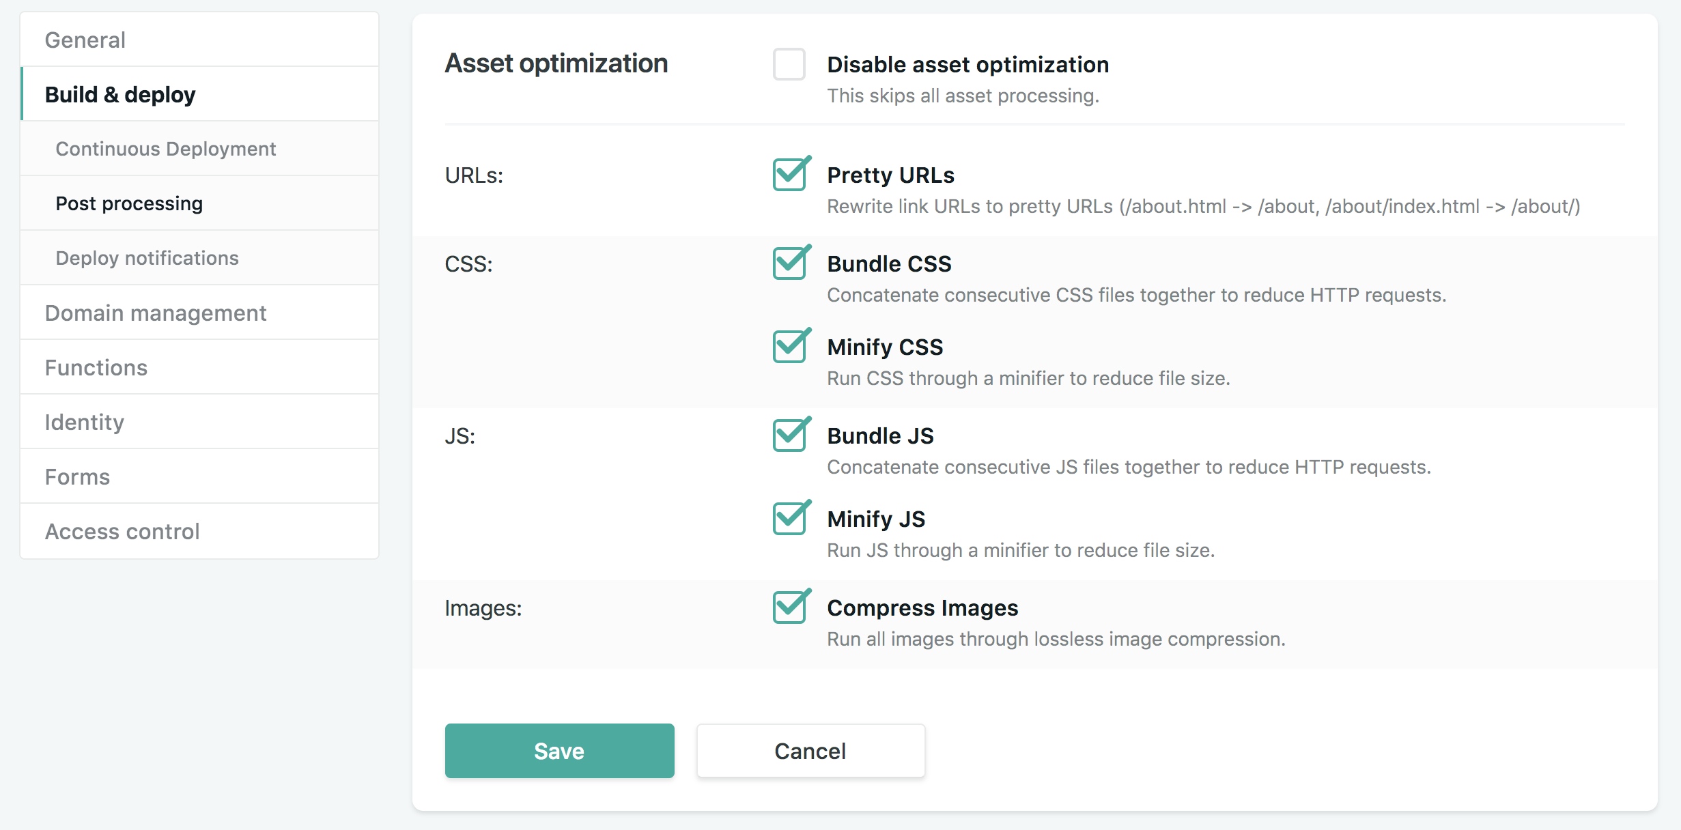Select Build & deploy in sidebar

pyautogui.click(x=120, y=95)
